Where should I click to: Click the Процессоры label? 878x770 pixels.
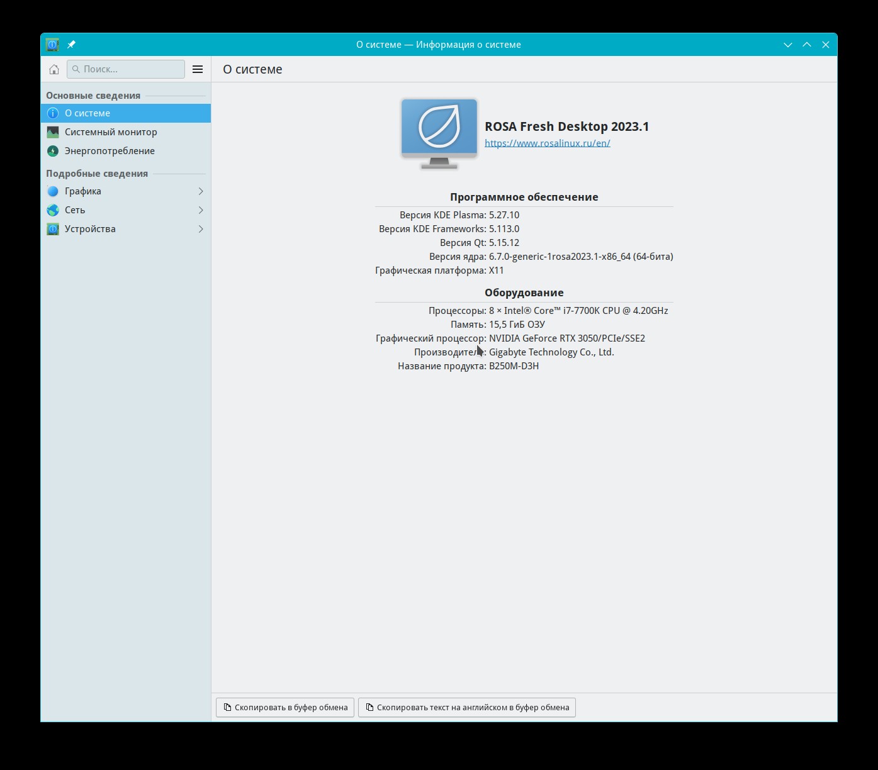(x=458, y=311)
